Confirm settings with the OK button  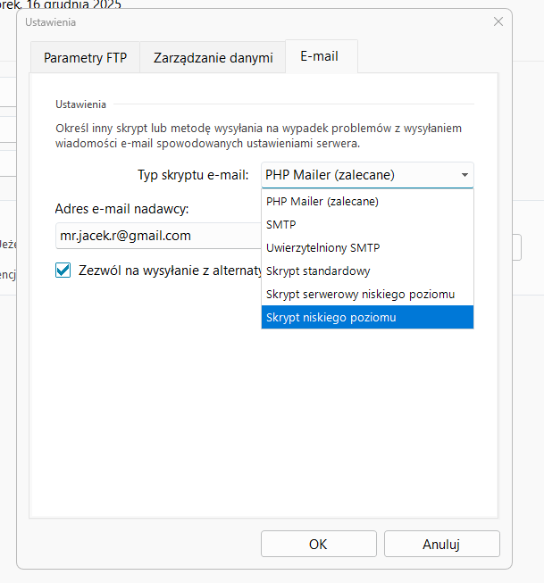click(318, 544)
